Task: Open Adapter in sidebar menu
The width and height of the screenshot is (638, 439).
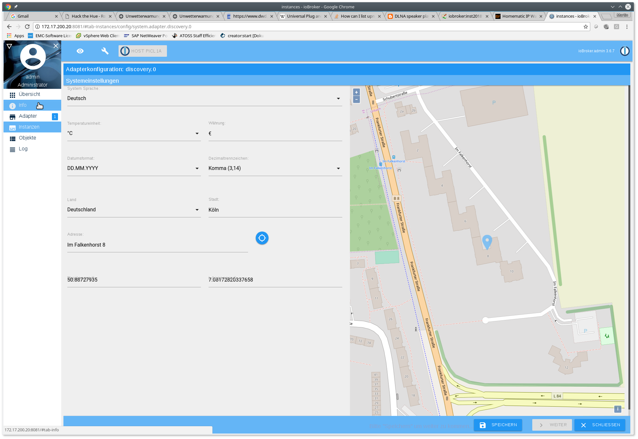Action: (28, 116)
